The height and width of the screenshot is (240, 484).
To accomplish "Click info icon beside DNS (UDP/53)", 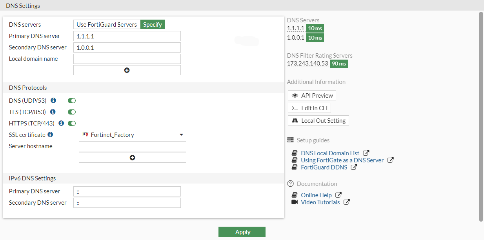I will tap(53, 101).
